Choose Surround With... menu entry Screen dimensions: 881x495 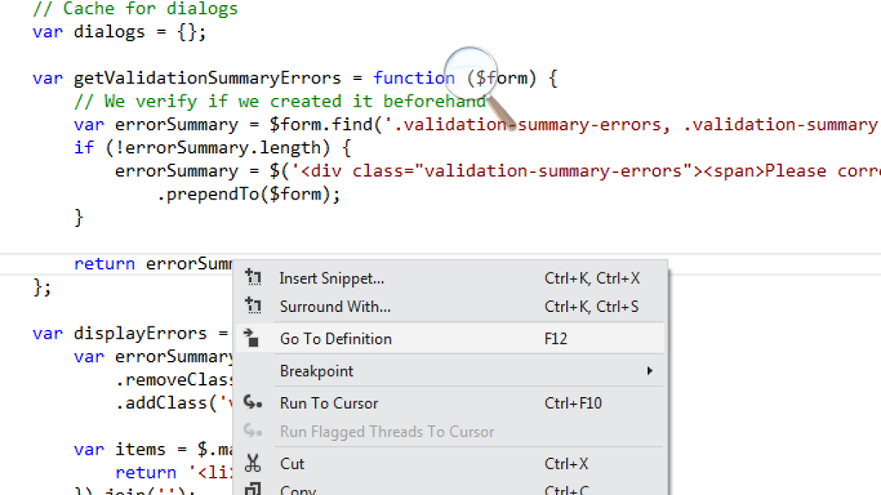(450, 307)
